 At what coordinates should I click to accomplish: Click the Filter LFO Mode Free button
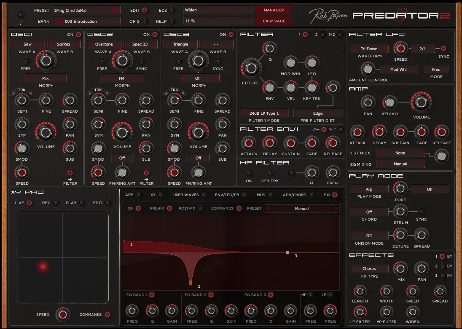(436, 70)
